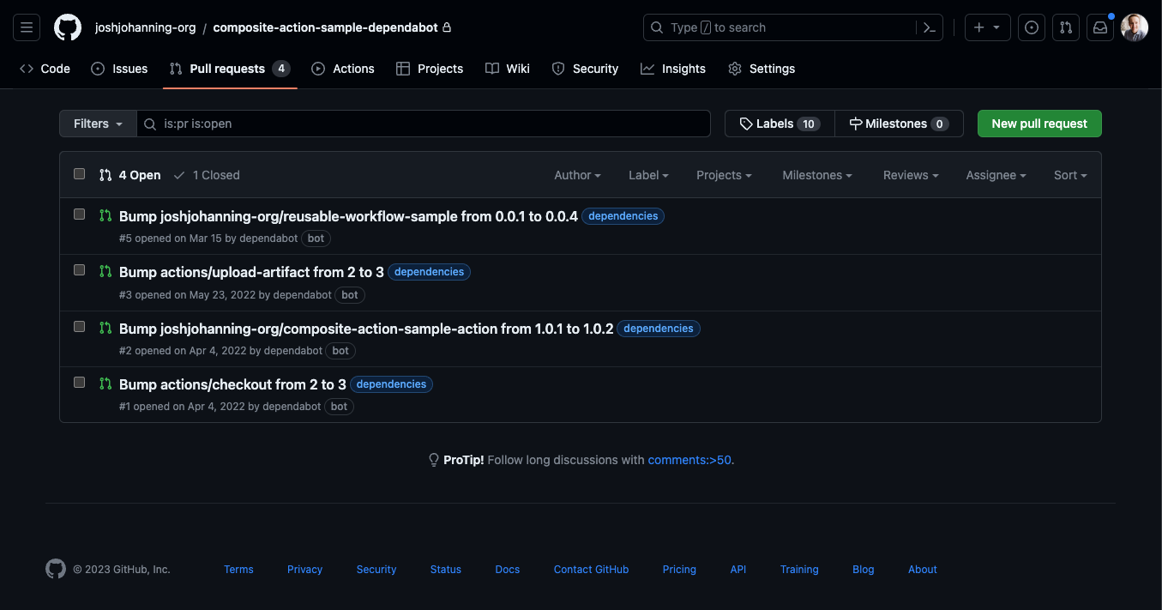This screenshot has height=610, width=1162.
Task: Open the comments:>50 ProTip link
Action: pyautogui.click(x=689, y=460)
